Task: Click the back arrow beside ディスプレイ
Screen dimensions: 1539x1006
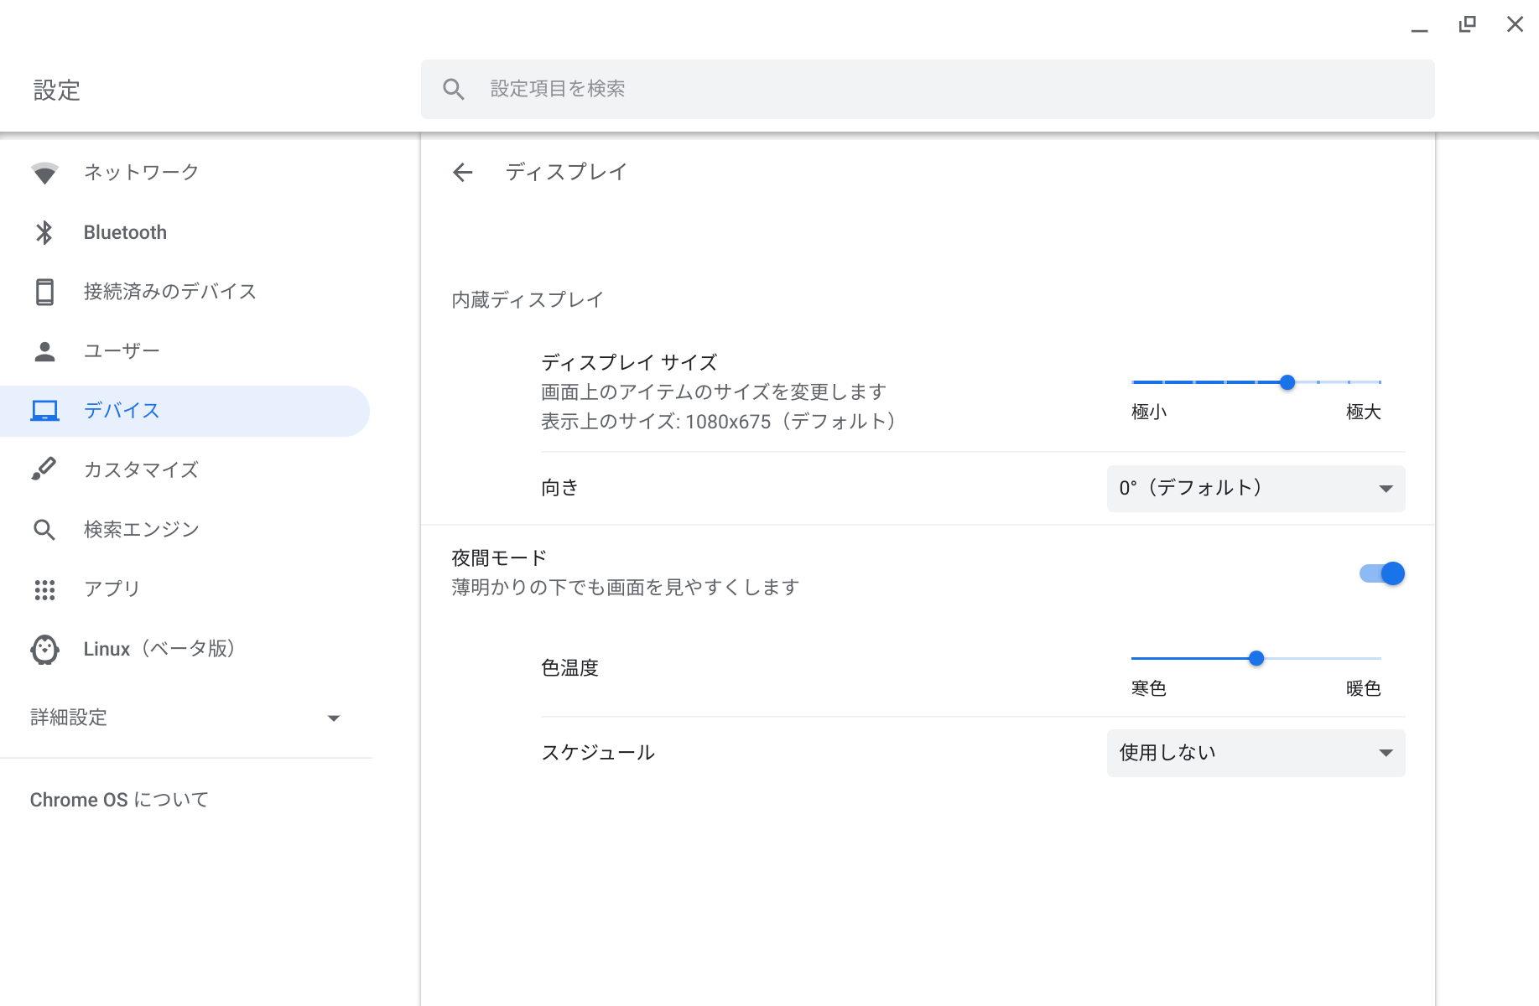Action: pyautogui.click(x=463, y=173)
